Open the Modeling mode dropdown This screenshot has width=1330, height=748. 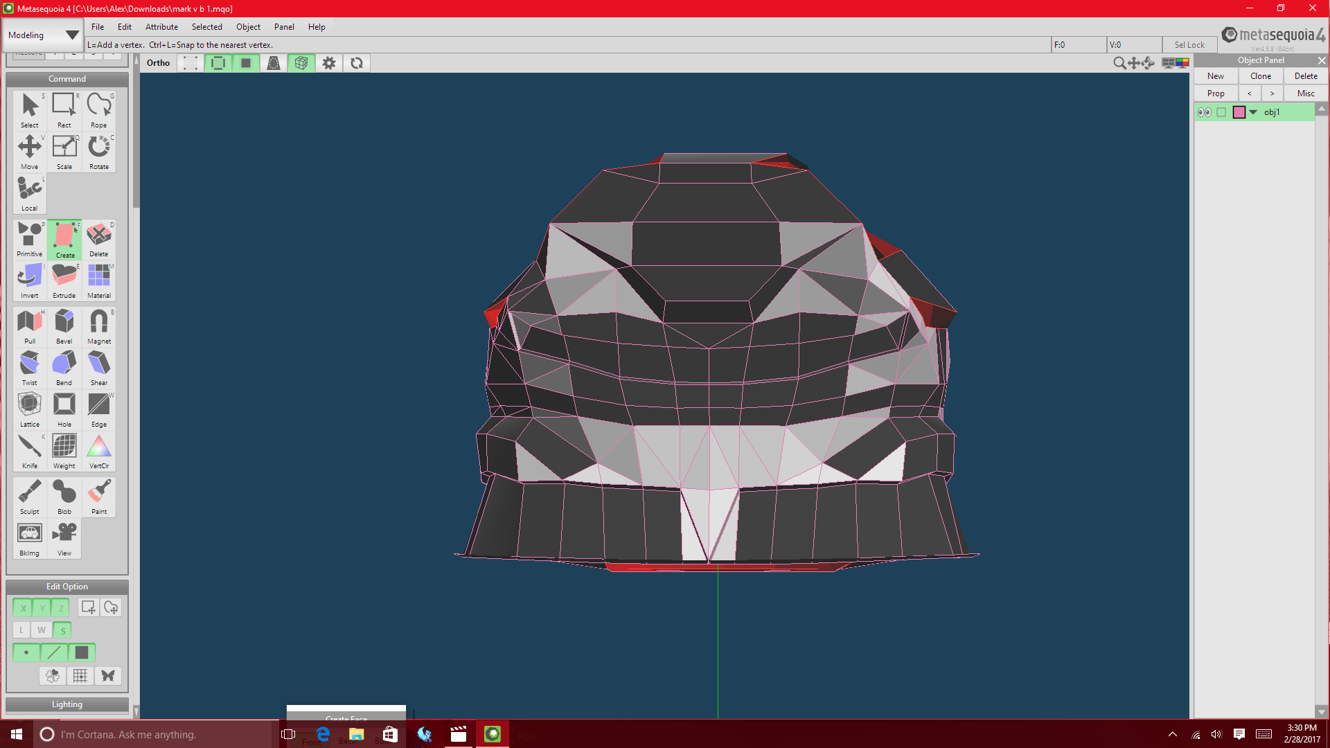43,35
